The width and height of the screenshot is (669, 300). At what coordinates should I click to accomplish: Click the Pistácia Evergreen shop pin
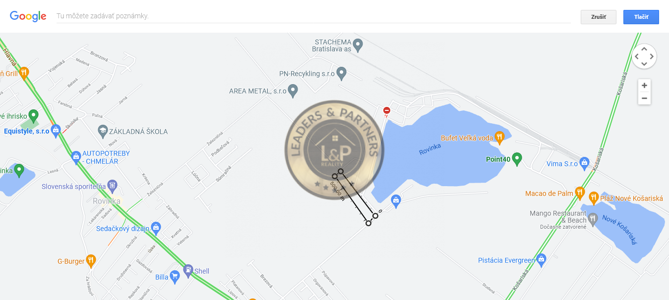(542, 259)
